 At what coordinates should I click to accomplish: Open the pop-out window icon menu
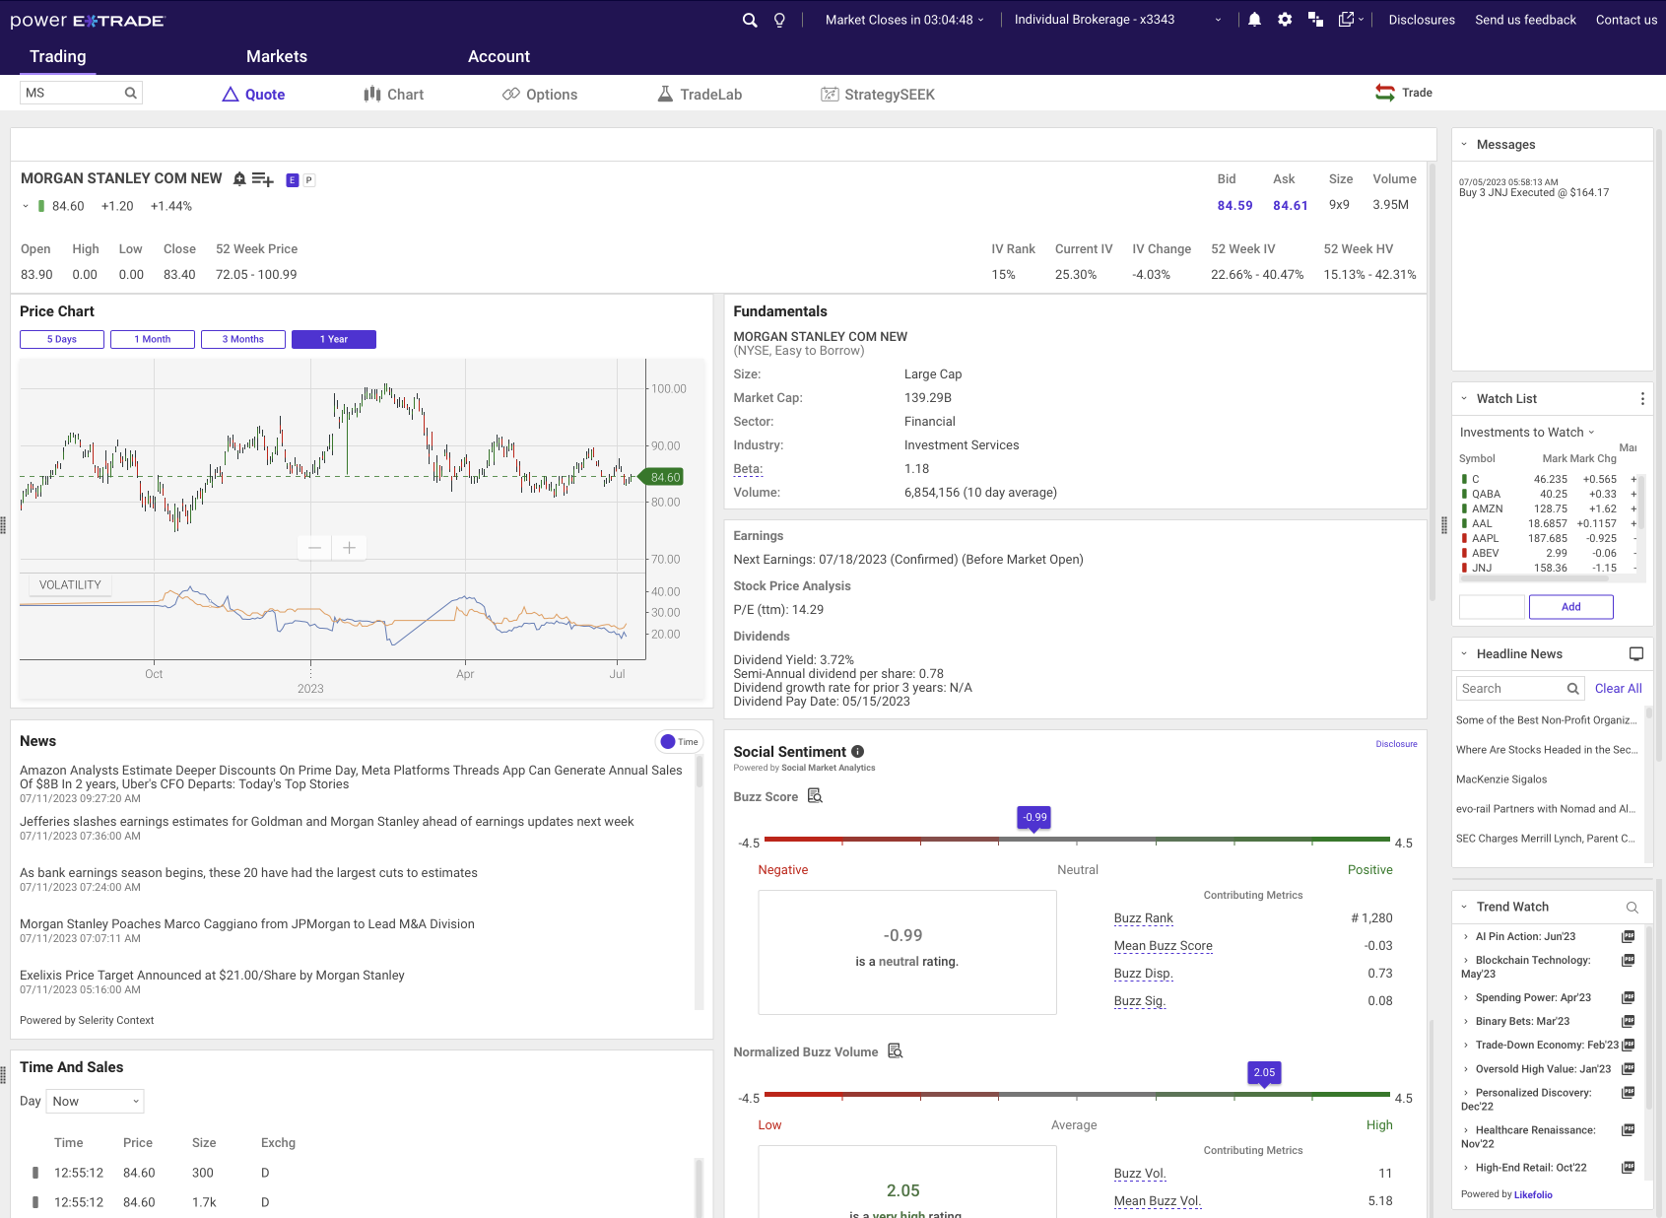(1351, 20)
